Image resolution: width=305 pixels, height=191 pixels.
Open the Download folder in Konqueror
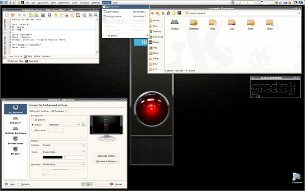193,23
